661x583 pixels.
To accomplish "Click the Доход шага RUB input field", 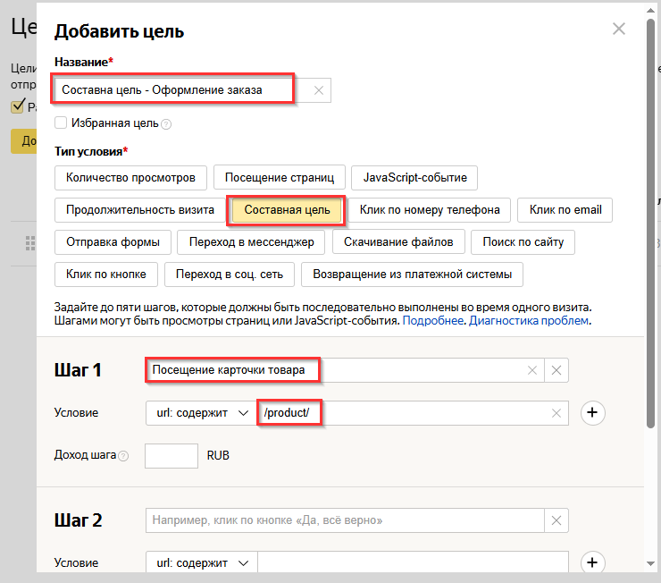I will (171, 455).
